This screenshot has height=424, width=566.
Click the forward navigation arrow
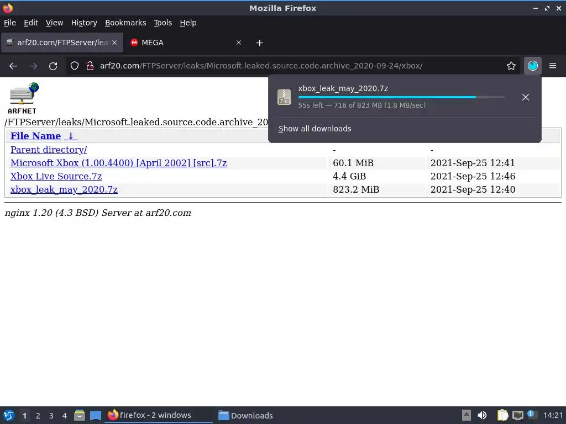(33, 66)
